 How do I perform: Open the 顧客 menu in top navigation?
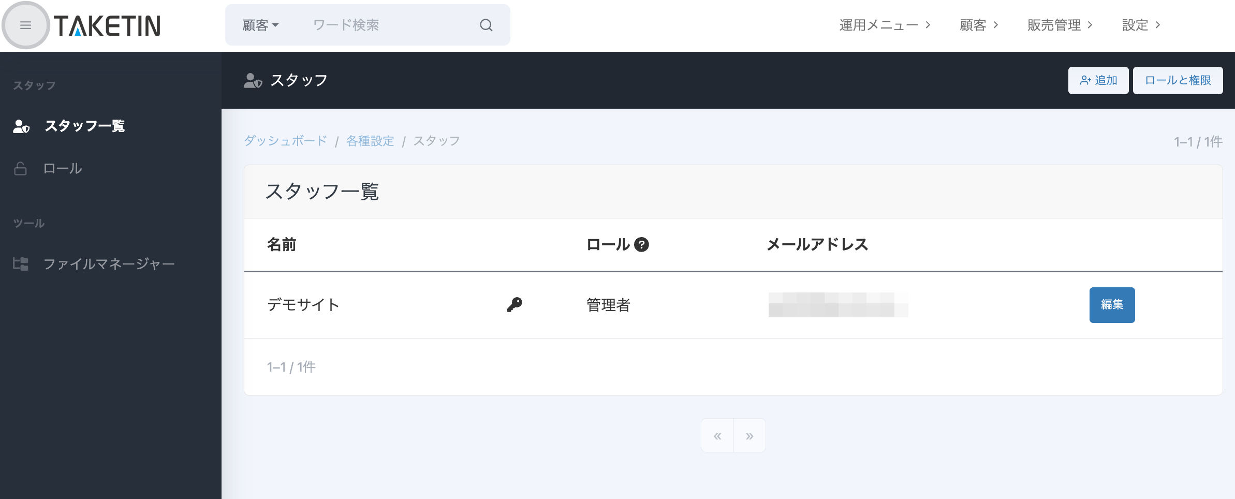point(978,25)
